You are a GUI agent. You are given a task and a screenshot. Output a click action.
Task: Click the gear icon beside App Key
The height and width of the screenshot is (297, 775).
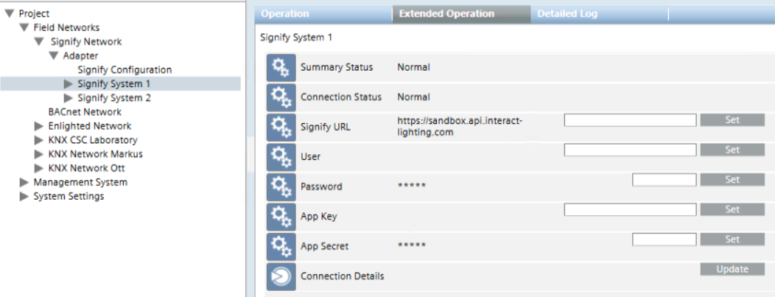pyautogui.click(x=281, y=217)
